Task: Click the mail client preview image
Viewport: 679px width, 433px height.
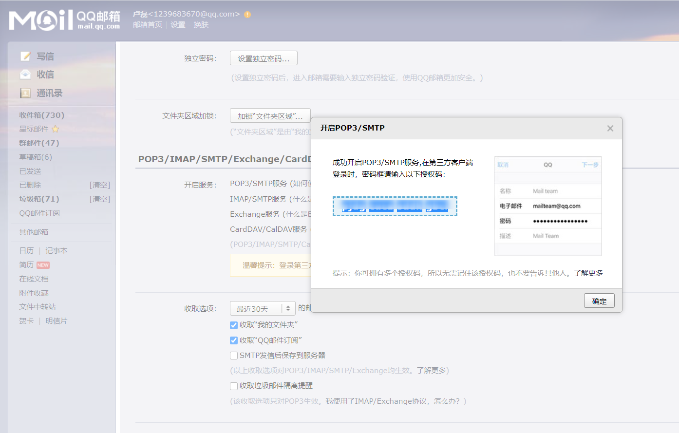Action: [548, 206]
